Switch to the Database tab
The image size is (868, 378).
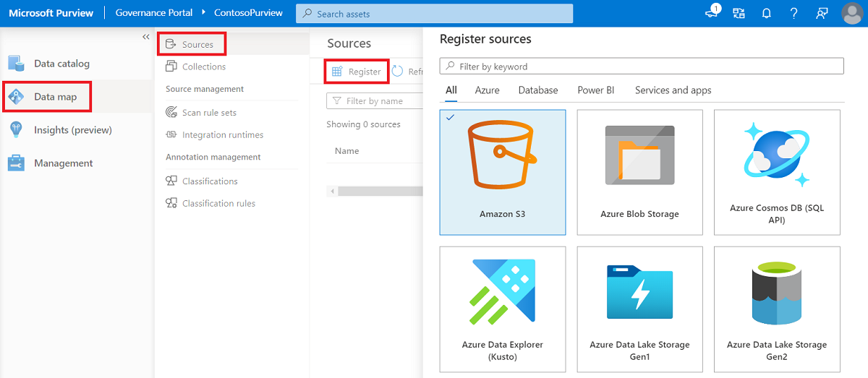point(538,90)
